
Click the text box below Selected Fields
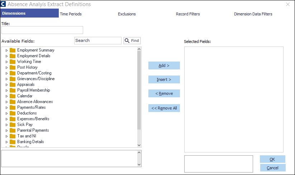(x=219, y=164)
